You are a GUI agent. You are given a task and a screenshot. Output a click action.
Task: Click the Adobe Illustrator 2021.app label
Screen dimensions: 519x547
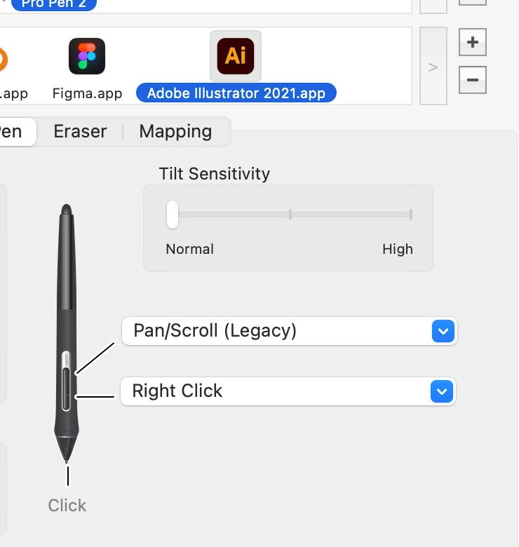tap(236, 93)
